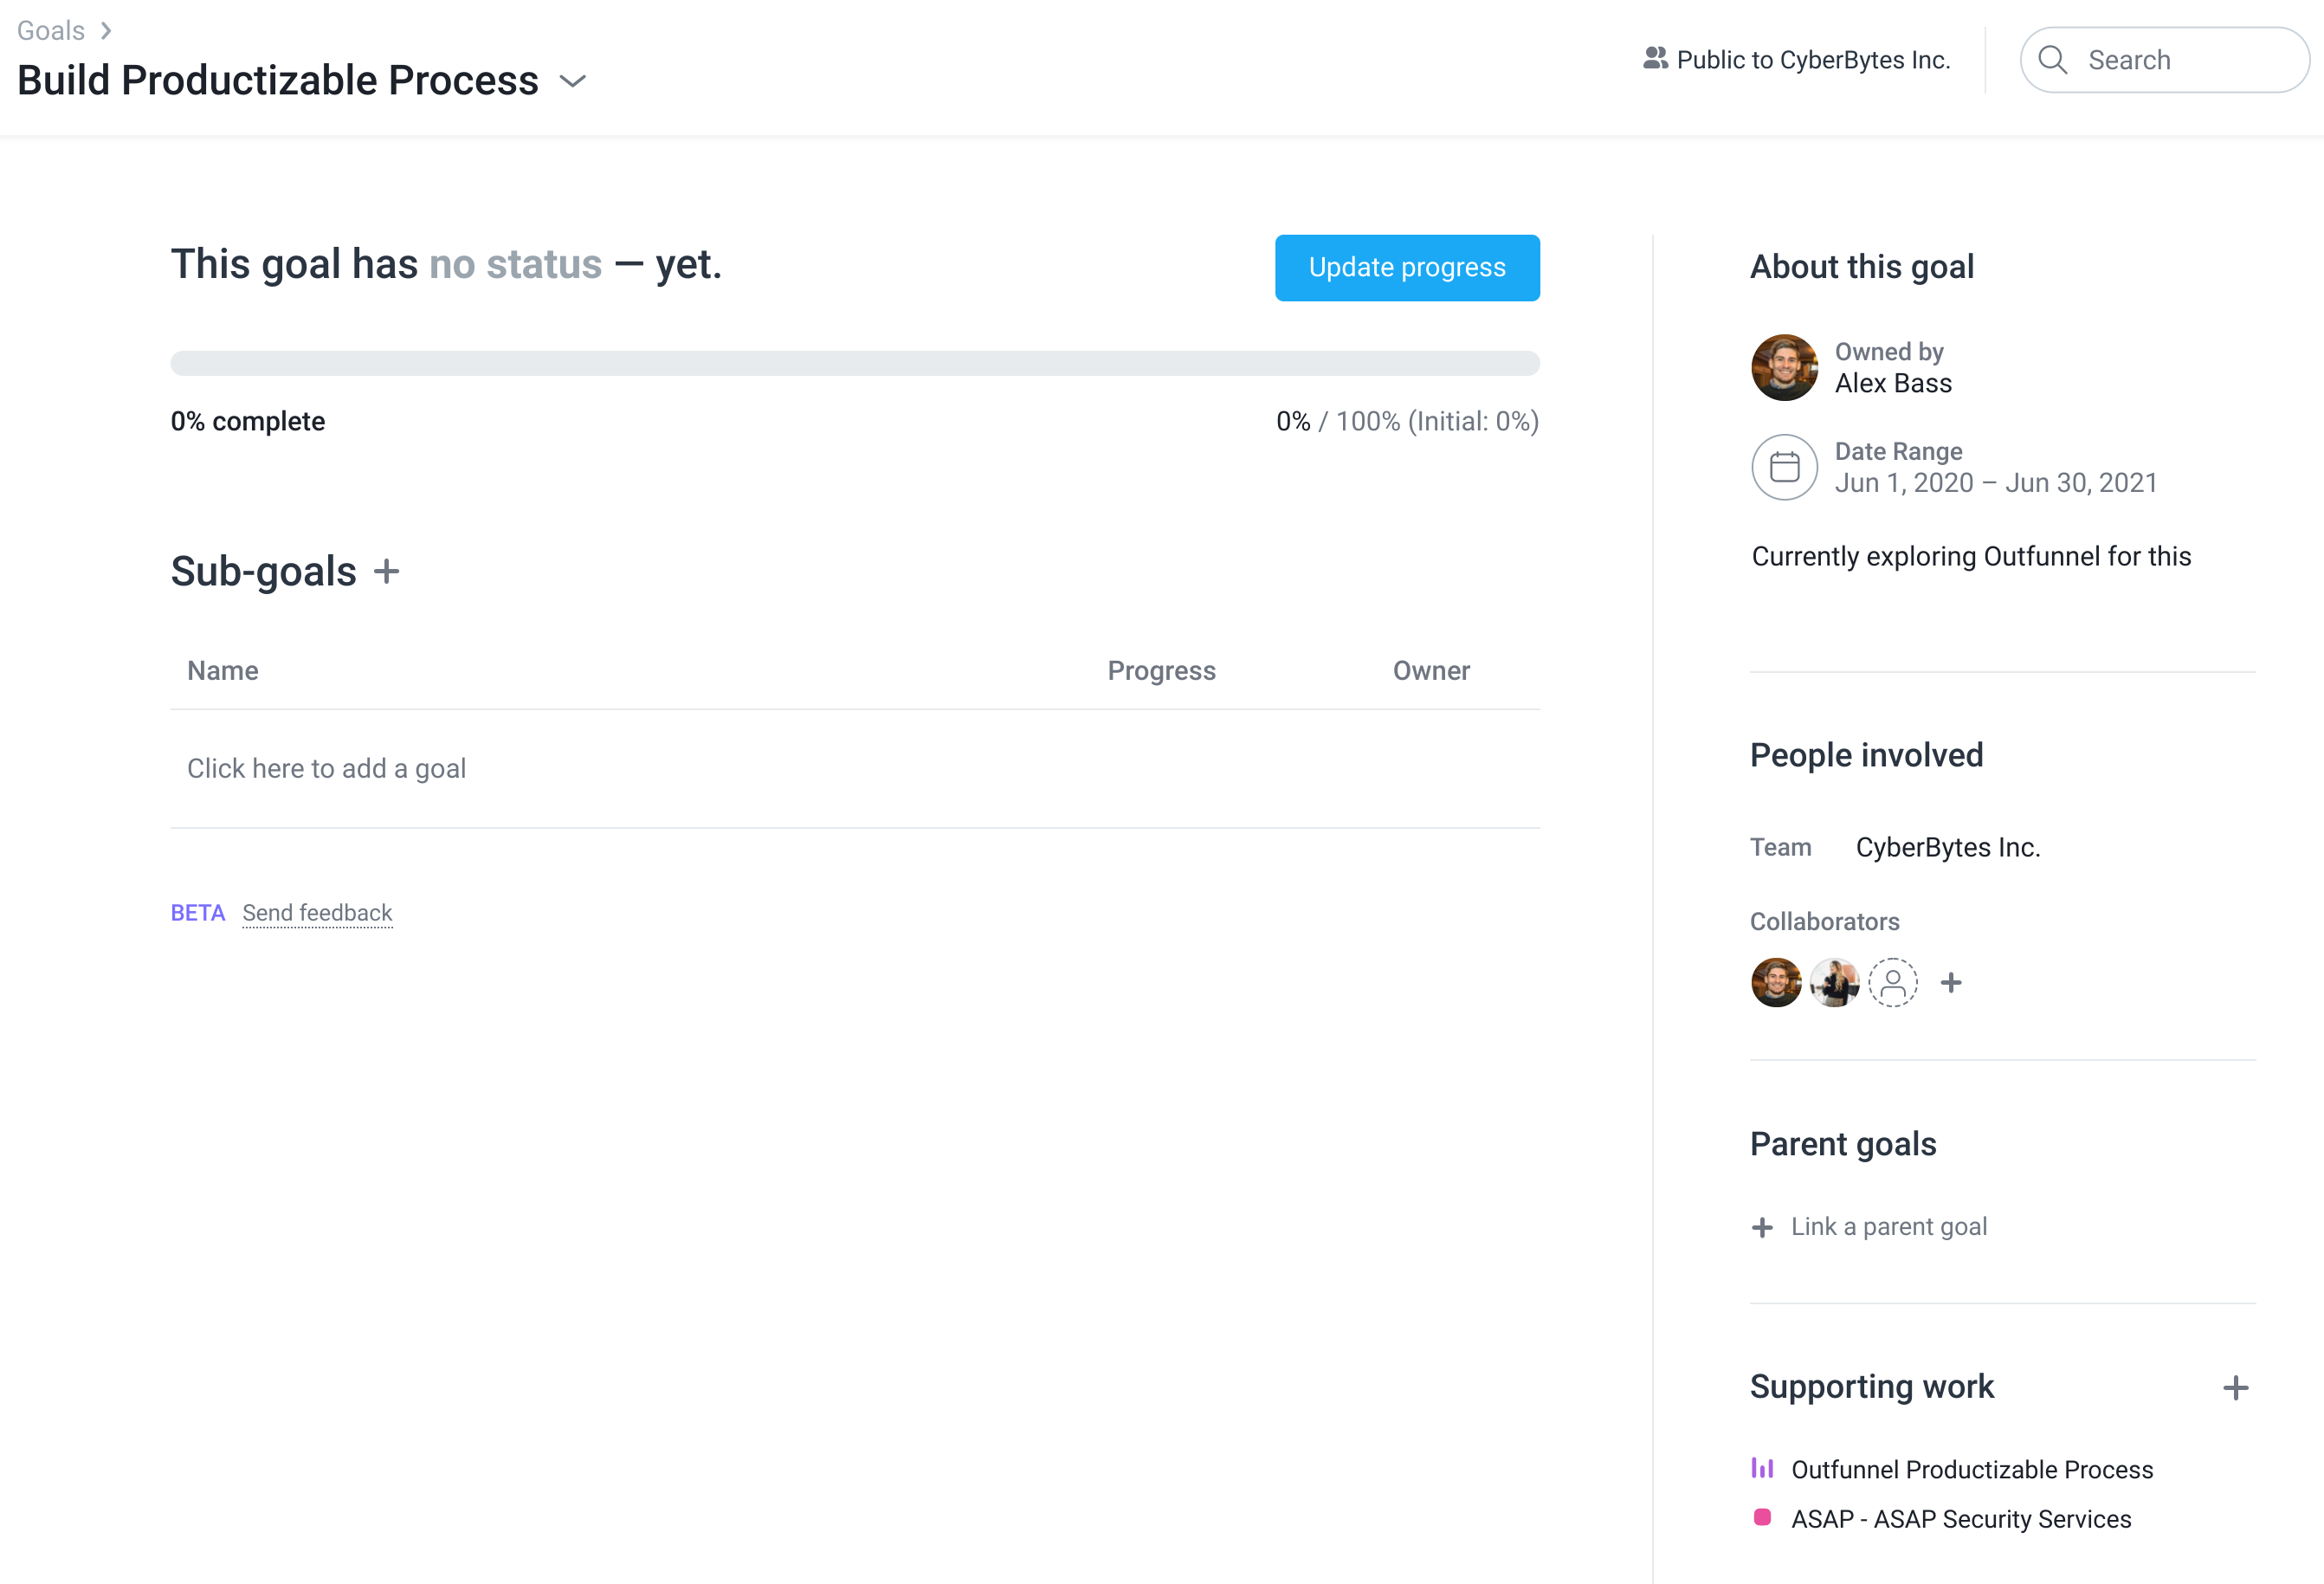Viewport: 2324px width, 1584px height.
Task: Click Alex Bass owner avatar
Action: [1784, 368]
